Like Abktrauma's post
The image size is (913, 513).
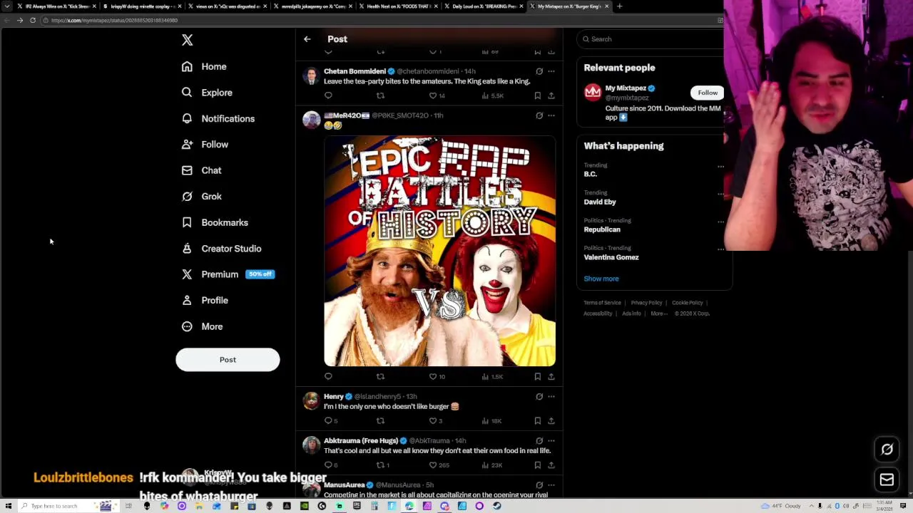point(439,465)
